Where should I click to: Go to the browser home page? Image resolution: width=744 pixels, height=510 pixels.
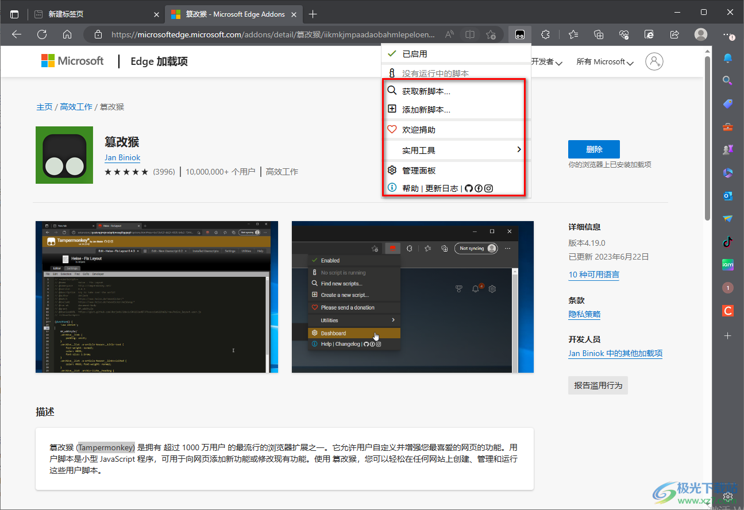point(67,34)
